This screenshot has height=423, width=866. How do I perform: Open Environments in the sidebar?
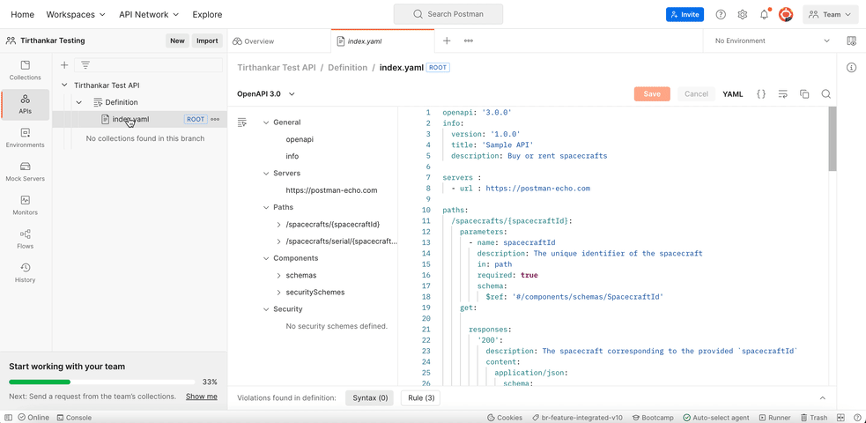(x=25, y=138)
